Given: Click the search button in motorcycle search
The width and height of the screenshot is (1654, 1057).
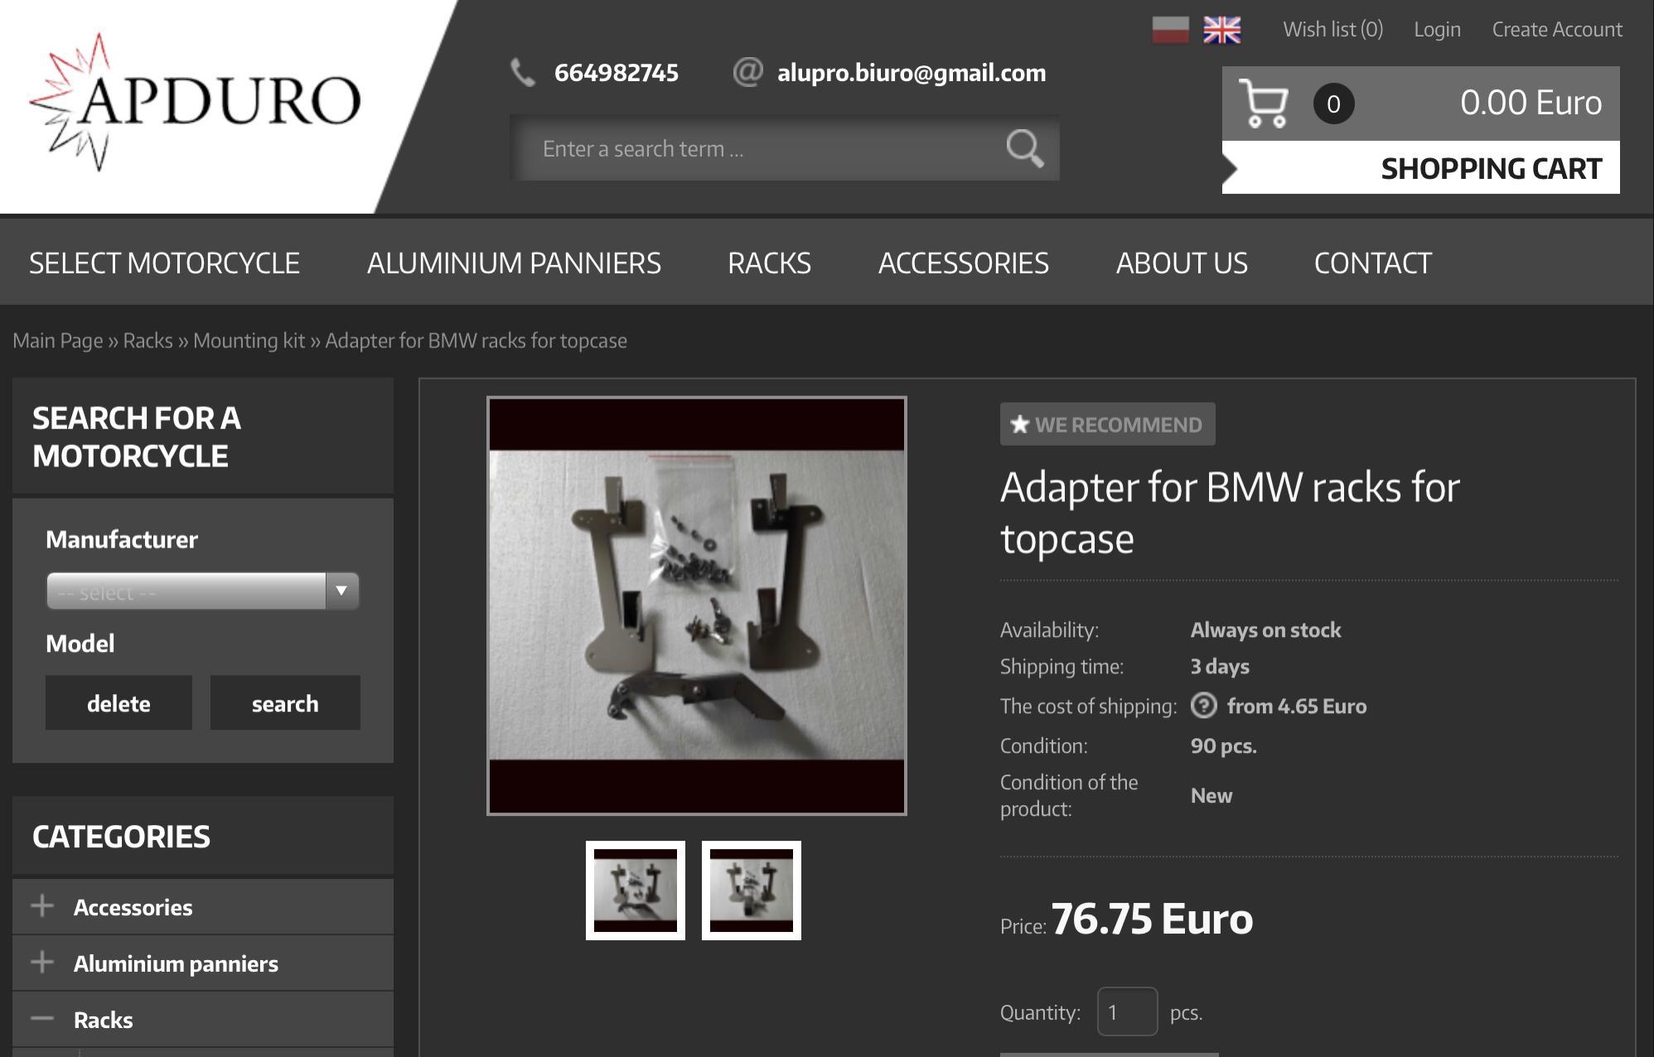Looking at the screenshot, I should (285, 703).
